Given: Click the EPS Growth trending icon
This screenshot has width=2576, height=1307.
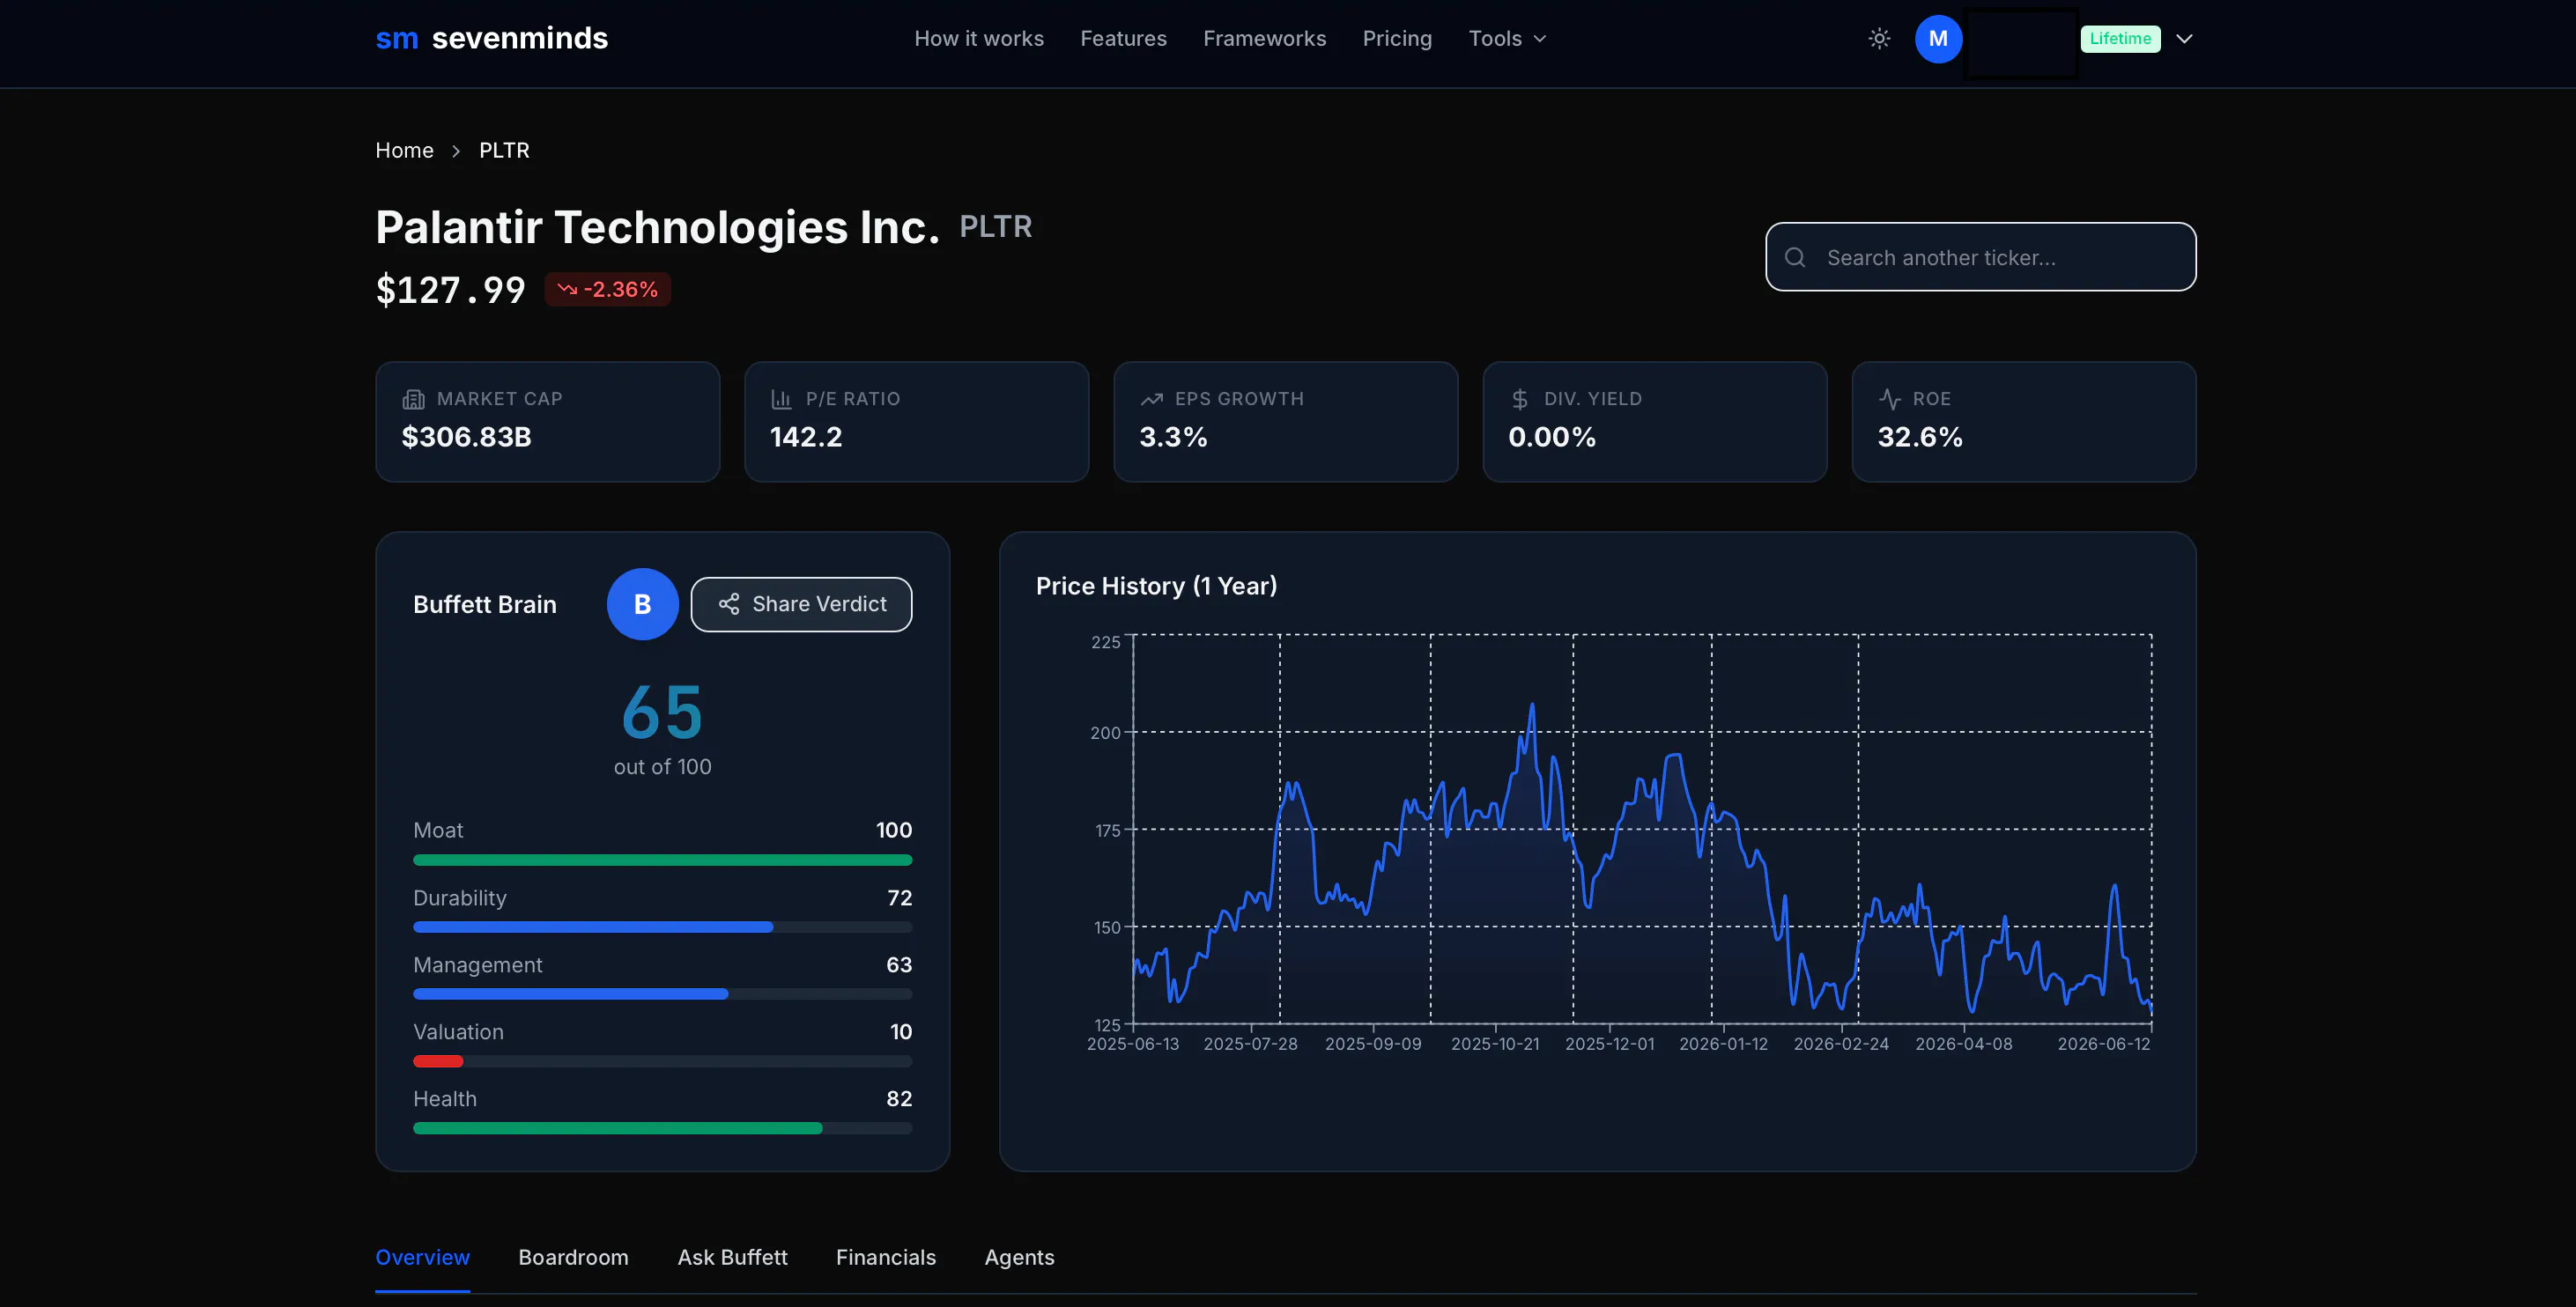Looking at the screenshot, I should pyautogui.click(x=1151, y=399).
